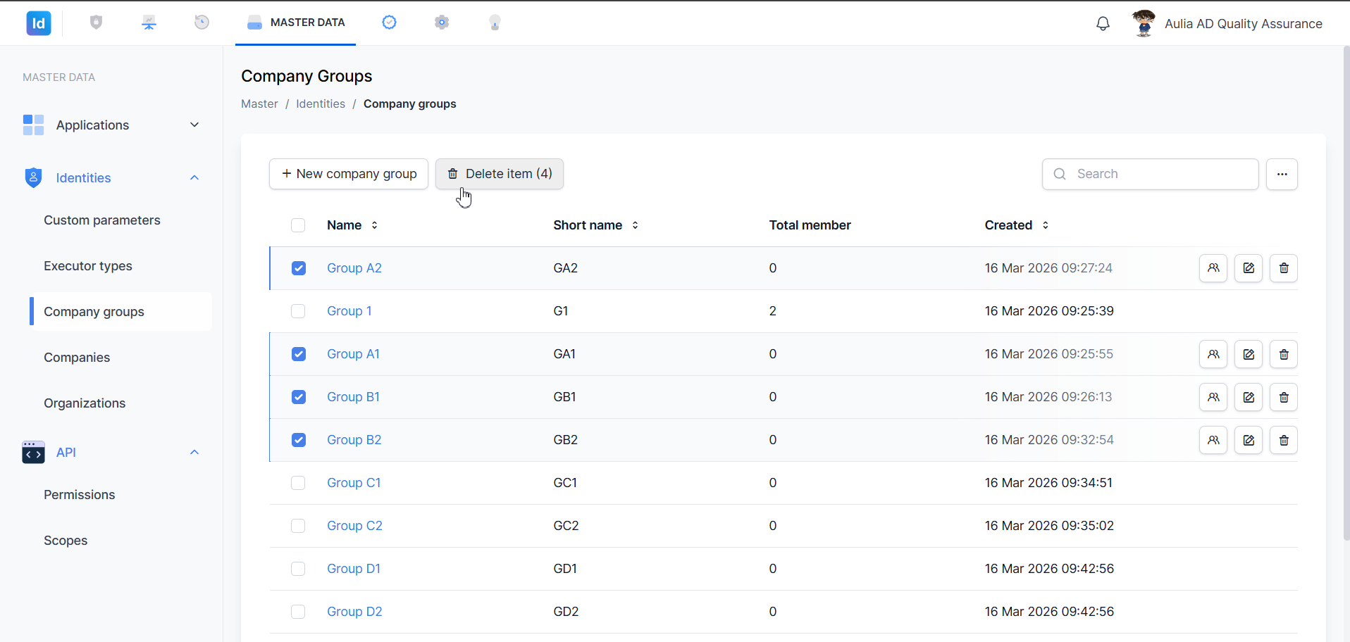The height and width of the screenshot is (642, 1350).
Task: Edit the Group A1 row
Action: click(1249, 354)
